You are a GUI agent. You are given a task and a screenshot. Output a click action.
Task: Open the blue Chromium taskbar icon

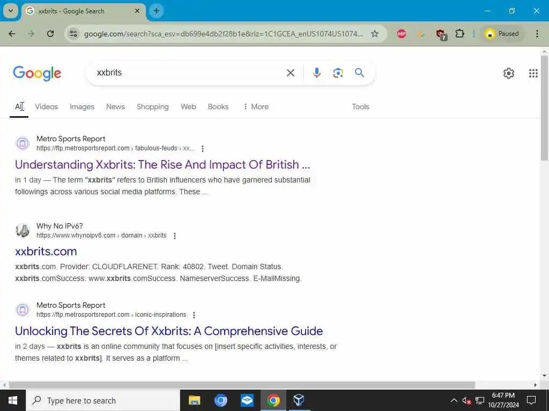tap(220, 400)
